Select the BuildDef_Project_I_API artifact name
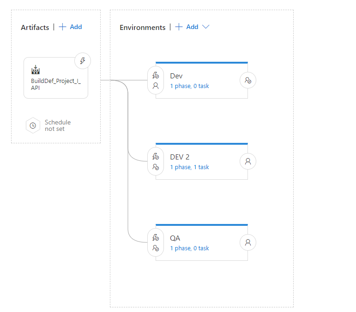This screenshot has height=312, width=356. click(x=55, y=84)
